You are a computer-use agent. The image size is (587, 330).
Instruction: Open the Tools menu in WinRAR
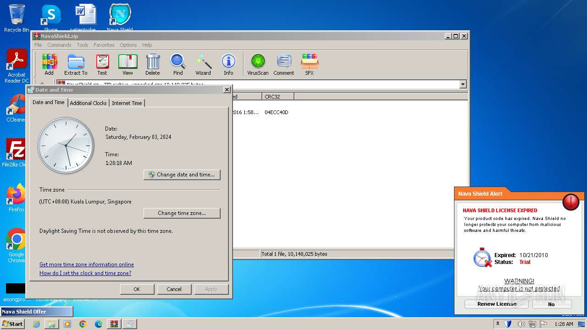(83, 45)
